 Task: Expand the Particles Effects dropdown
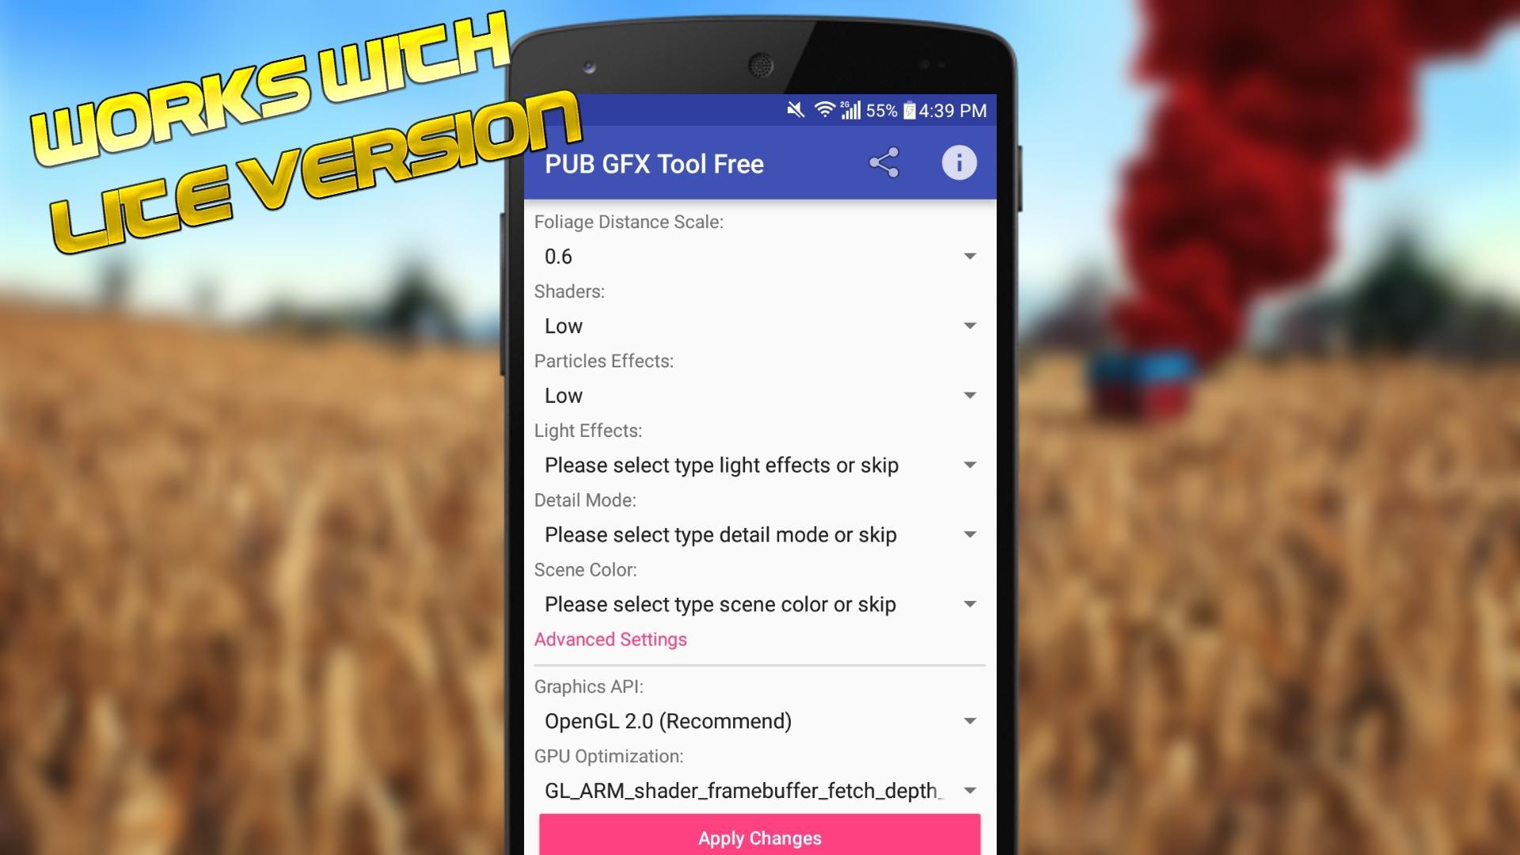tap(760, 394)
